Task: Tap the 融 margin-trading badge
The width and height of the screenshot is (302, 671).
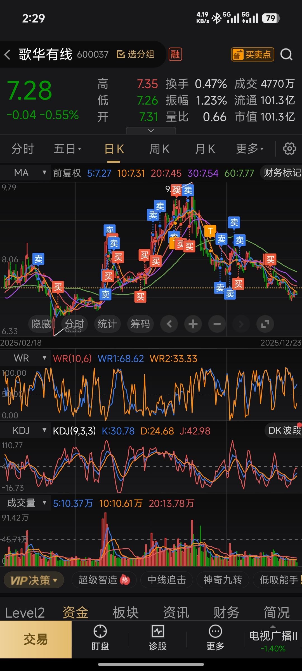Action: coord(175,54)
